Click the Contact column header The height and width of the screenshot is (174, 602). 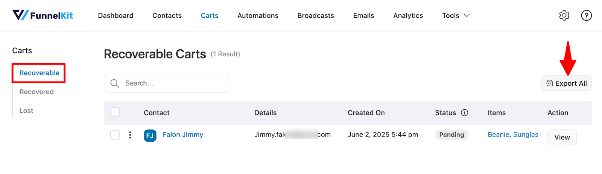157,113
